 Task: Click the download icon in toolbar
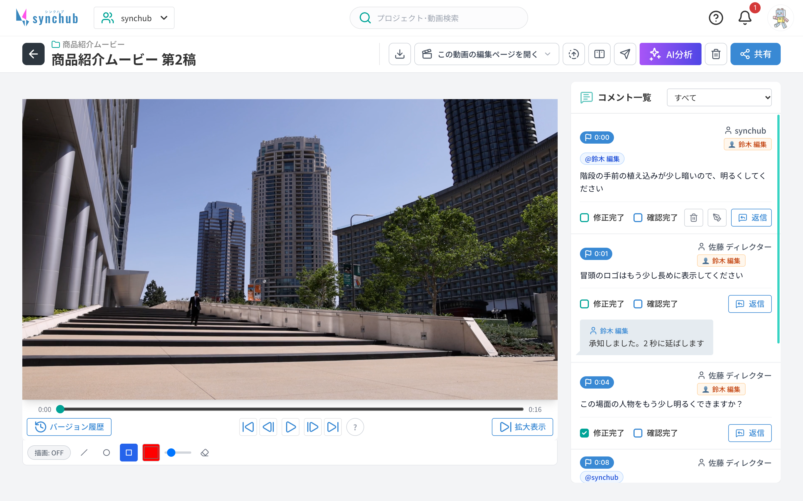(x=400, y=54)
